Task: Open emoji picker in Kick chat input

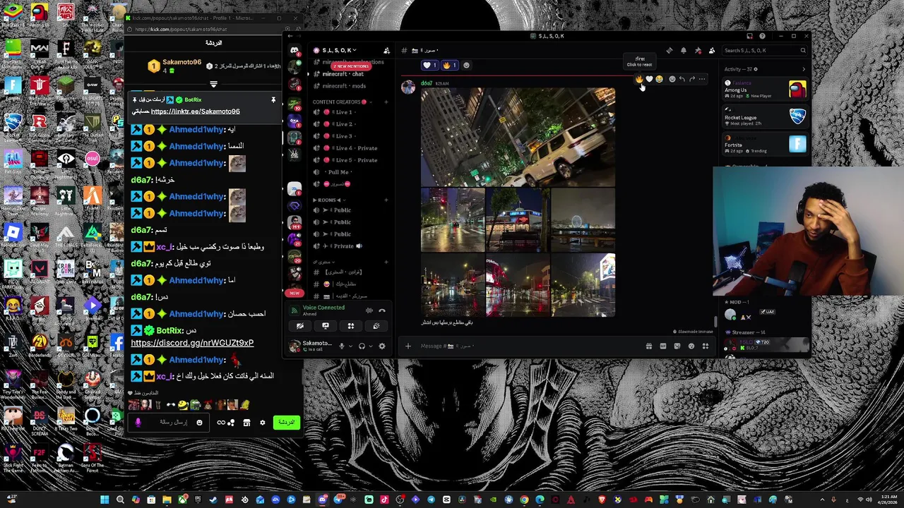Action: click(x=199, y=423)
